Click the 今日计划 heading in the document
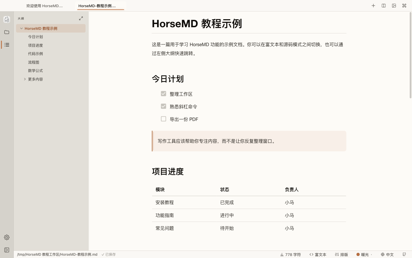The image size is (412, 258). [x=168, y=79]
